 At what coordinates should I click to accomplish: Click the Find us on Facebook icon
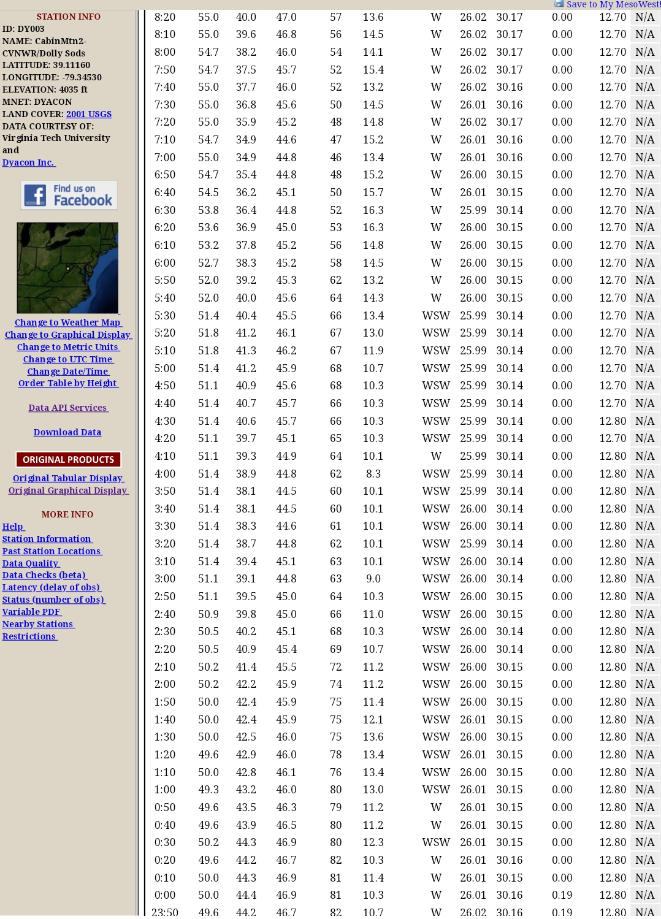pyautogui.click(x=69, y=196)
